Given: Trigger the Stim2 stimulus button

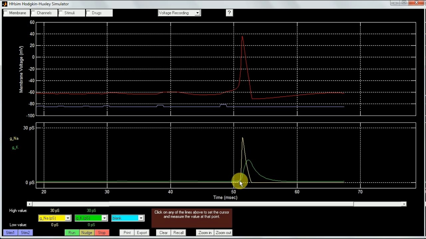Looking at the screenshot, I should (x=25, y=233).
